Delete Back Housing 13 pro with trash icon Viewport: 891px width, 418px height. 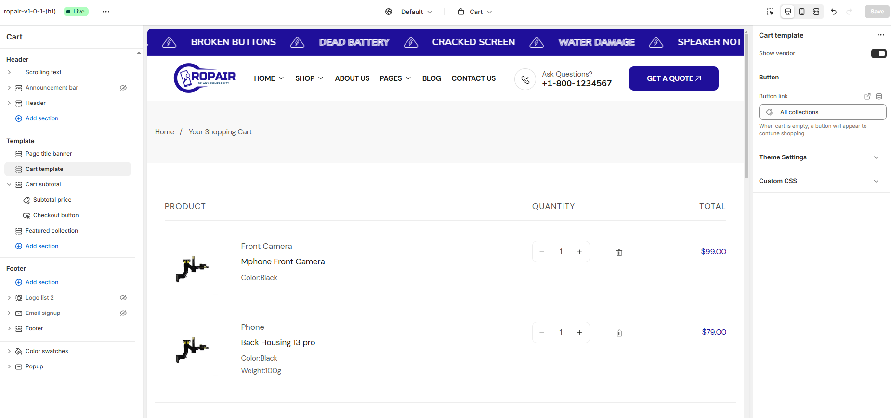(619, 333)
